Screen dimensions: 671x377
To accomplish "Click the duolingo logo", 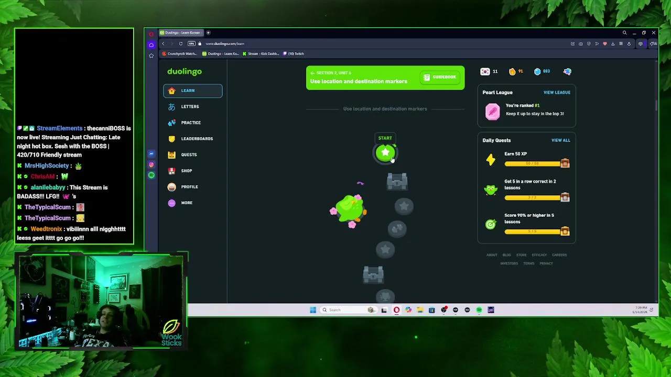I will pyautogui.click(x=185, y=72).
